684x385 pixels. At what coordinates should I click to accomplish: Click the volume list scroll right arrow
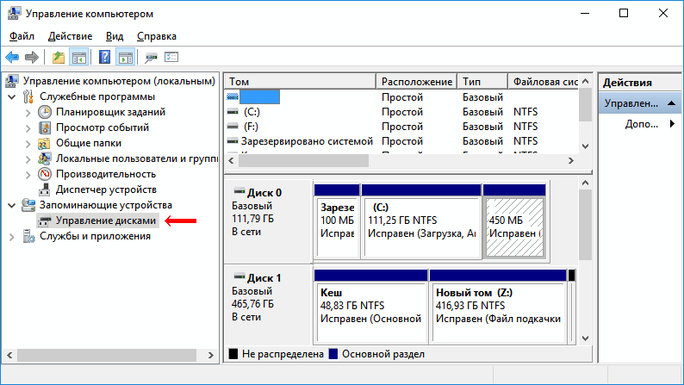[x=571, y=161]
